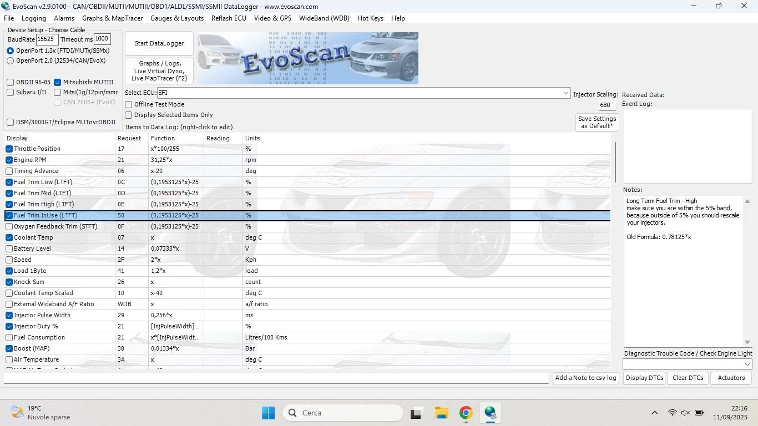Click the data log list scrollbar
The height and width of the screenshot is (426, 758).
coord(615,162)
